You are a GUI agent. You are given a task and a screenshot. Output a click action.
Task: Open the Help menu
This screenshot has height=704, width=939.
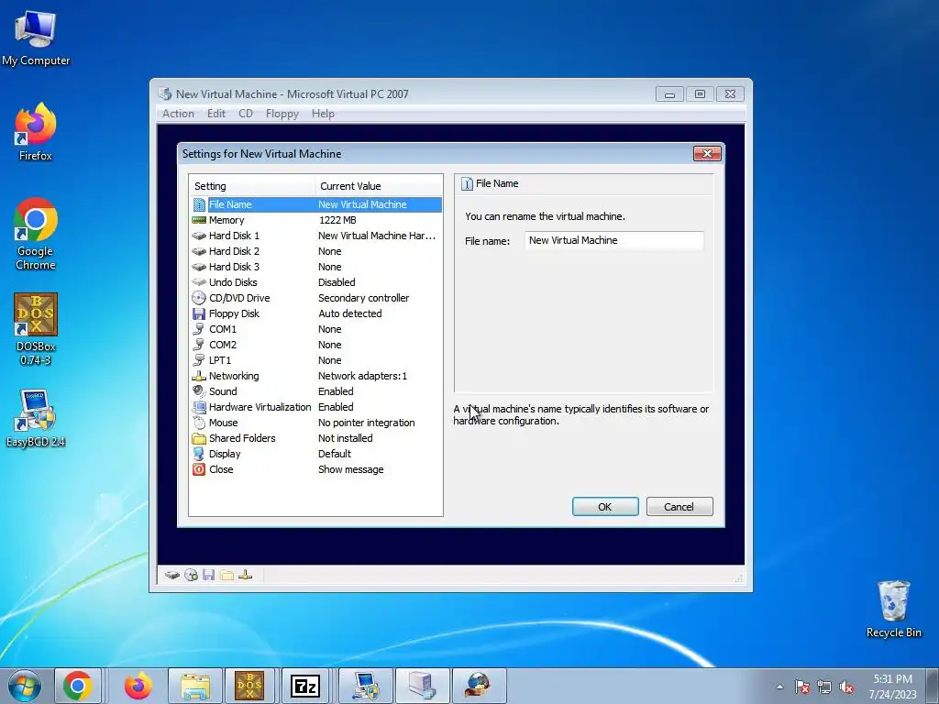[x=323, y=114]
